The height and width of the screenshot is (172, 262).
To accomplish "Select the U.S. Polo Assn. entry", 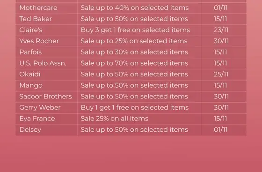I will click(x=43, y=63).
